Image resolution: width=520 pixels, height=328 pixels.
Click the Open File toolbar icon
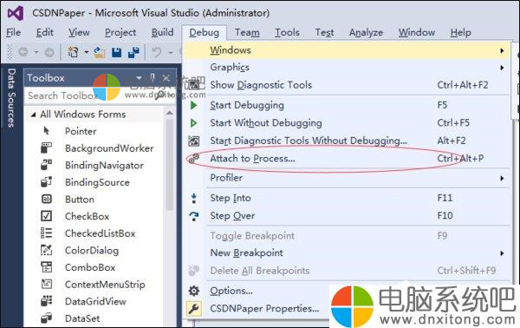99,52
